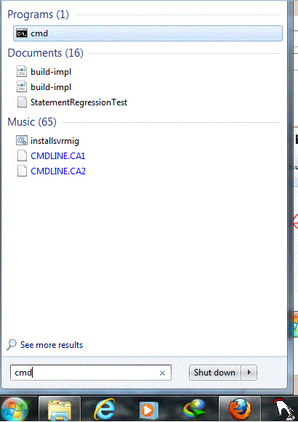Click the cmd console icon

(22, 33)
